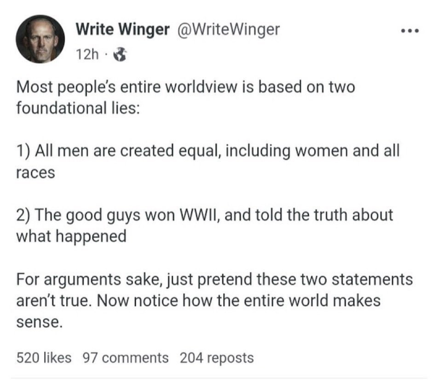Click the "Write Winger" display name
Viewport: 437px width, 381px height.
122,29
